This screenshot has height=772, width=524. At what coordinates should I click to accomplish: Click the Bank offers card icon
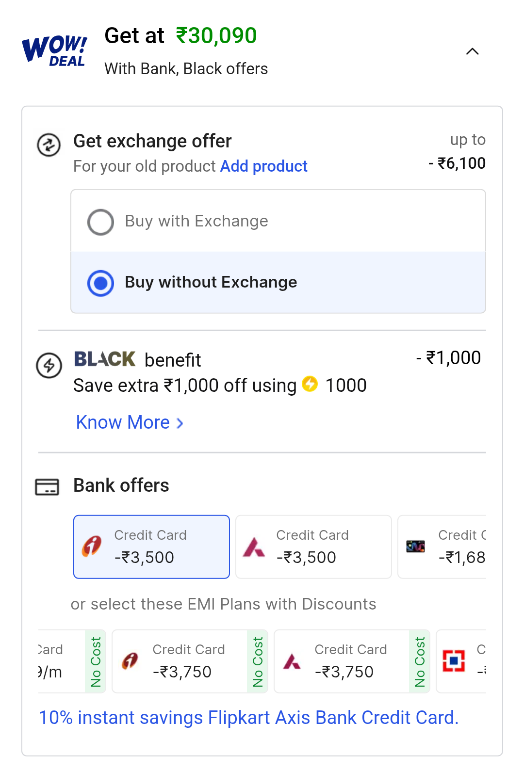(x=47, y=486)
